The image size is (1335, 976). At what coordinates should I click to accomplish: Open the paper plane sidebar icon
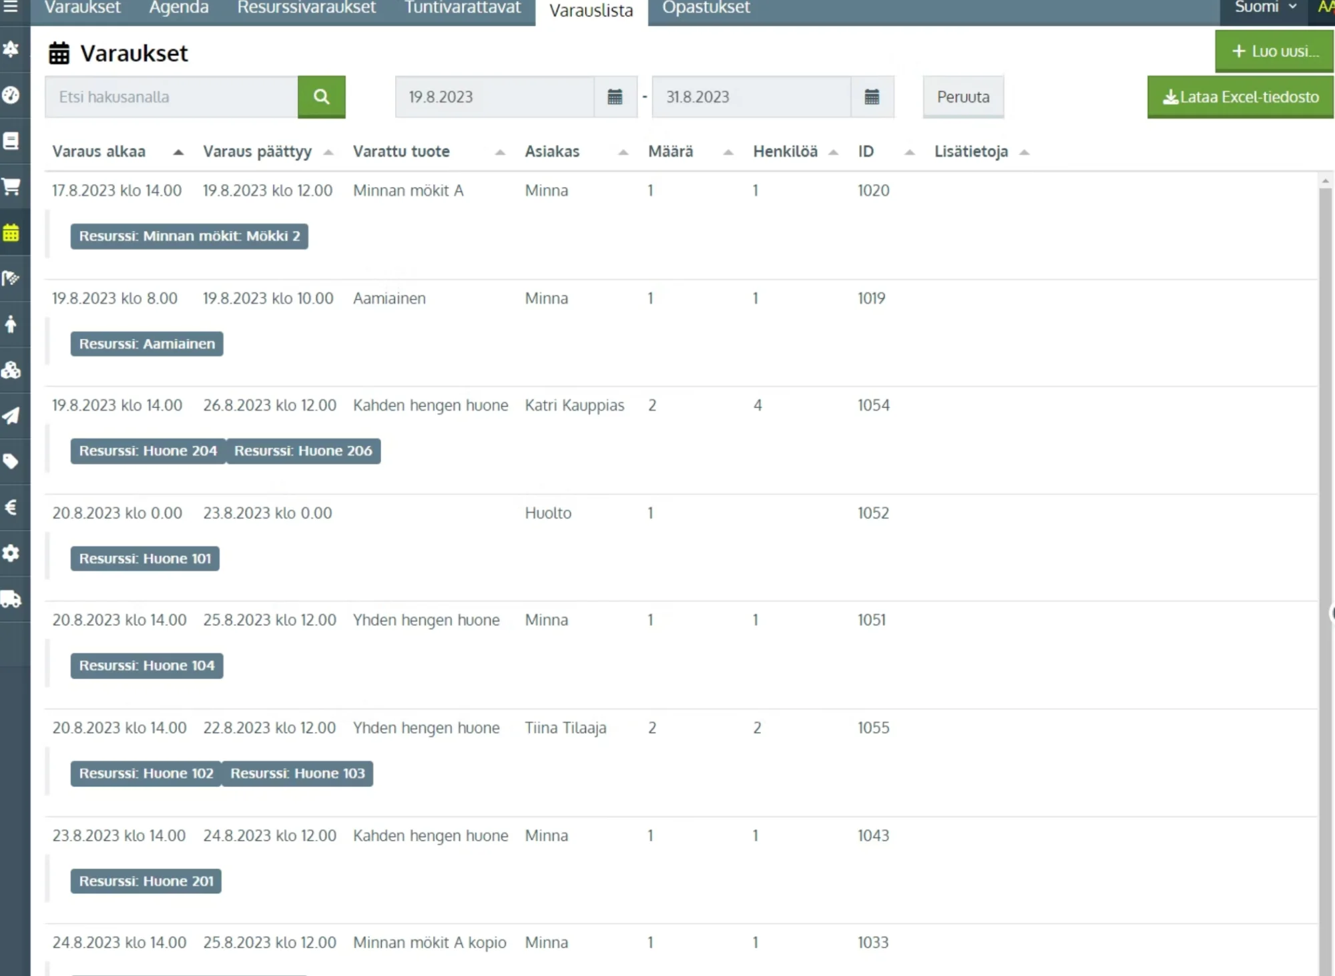tap(11, 416)
